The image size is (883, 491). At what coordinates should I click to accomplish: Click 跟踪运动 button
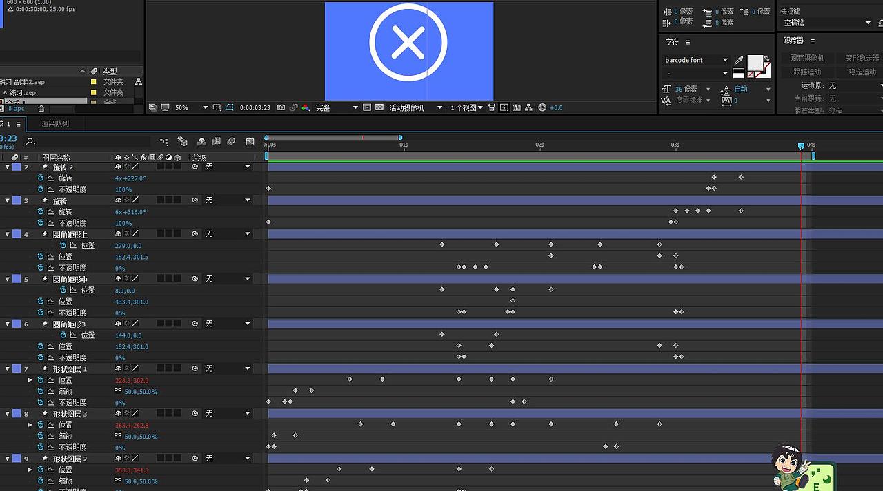point(807,72)
